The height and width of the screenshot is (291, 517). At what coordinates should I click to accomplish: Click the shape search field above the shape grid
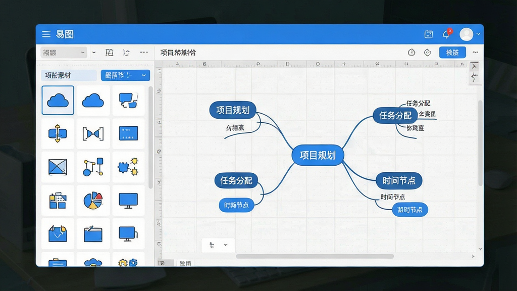point(69,76)
